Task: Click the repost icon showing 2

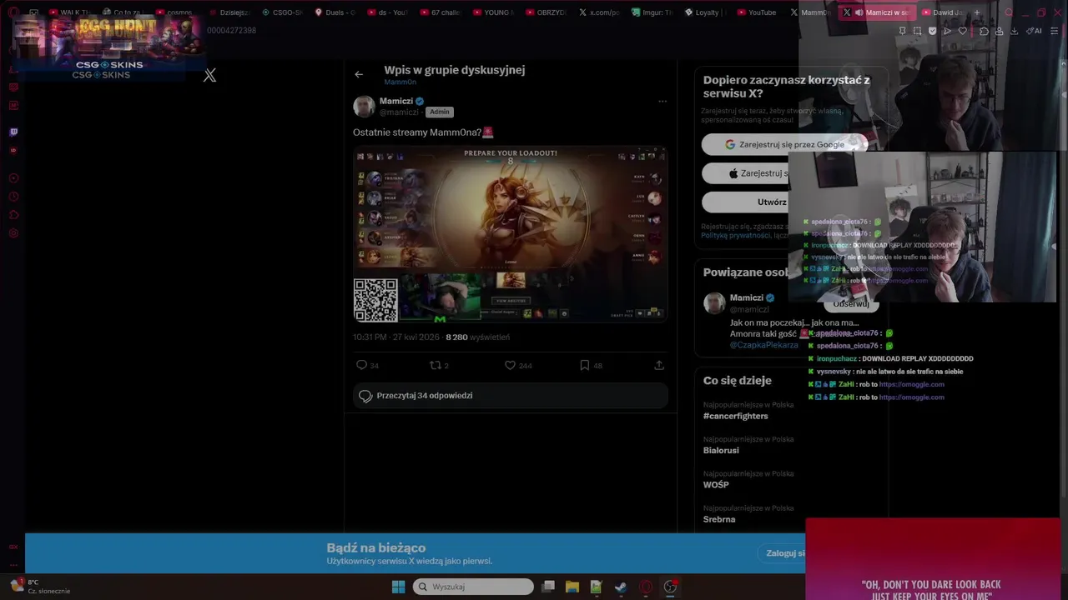Action: point(434,365)
